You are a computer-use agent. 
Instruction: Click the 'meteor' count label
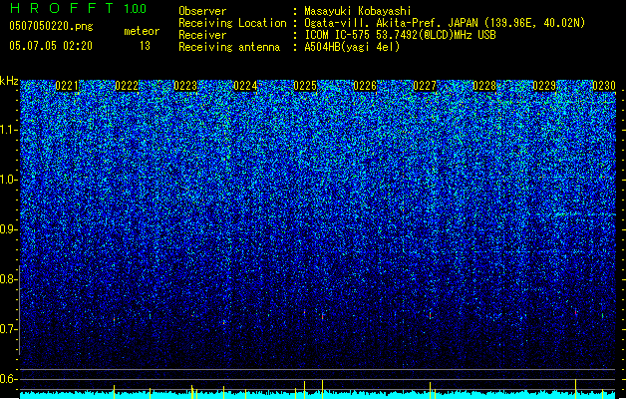point(142,31)
